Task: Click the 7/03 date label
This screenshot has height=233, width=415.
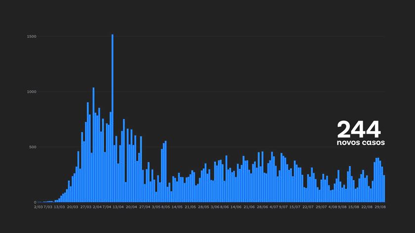Action: click(48, 207)
